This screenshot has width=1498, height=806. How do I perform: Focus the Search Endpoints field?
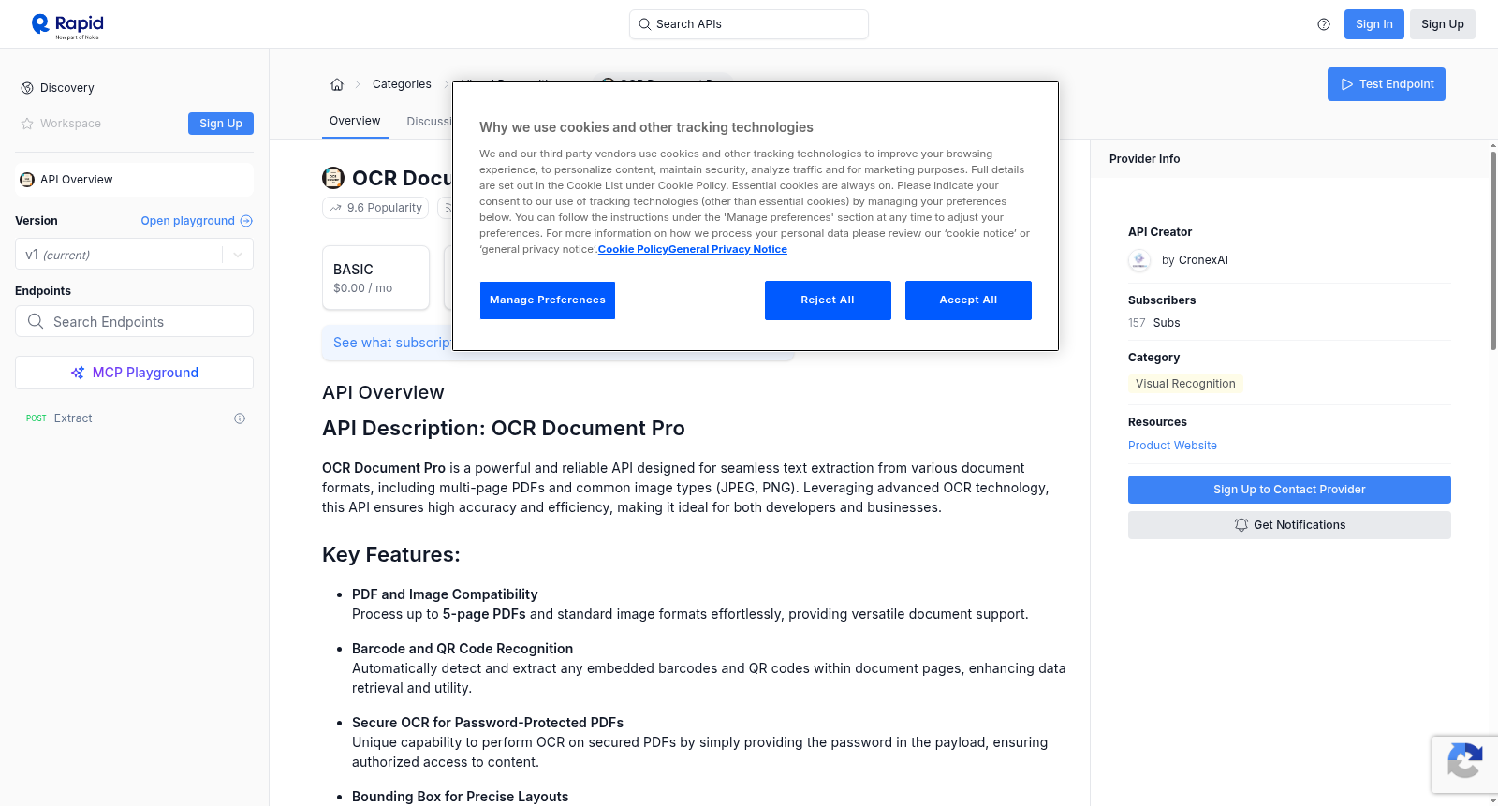click(x=134, y=321)
